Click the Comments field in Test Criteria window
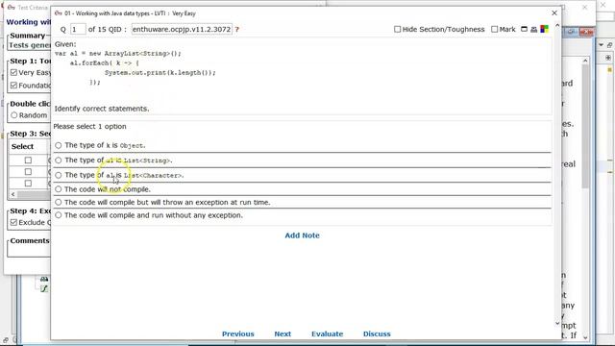The image size is (615, 346). [30, 251]
